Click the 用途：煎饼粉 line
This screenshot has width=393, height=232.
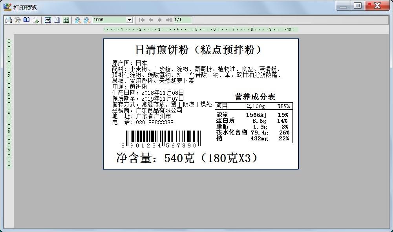tap(129, 87)
